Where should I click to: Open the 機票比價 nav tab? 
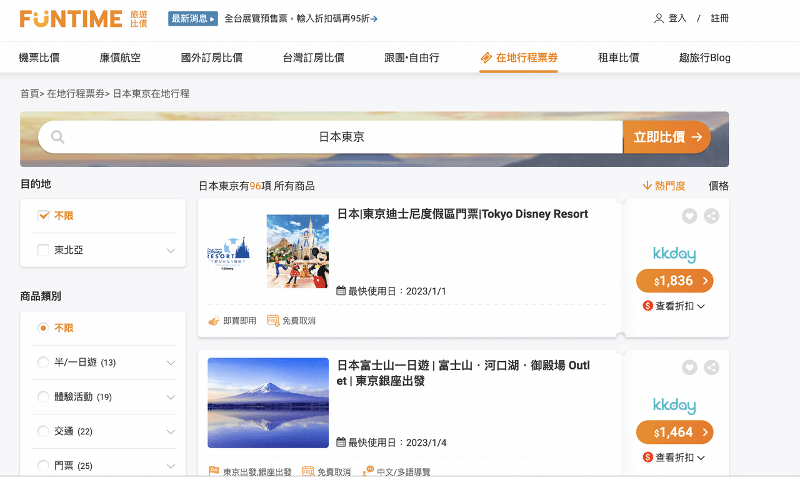(39, 58)
